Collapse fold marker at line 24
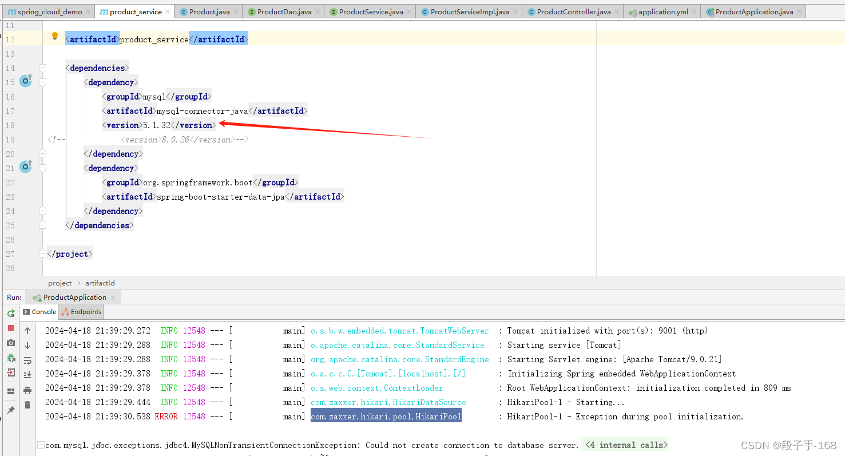The width and height of the screenshot is (845, 456). click(42, 211)
